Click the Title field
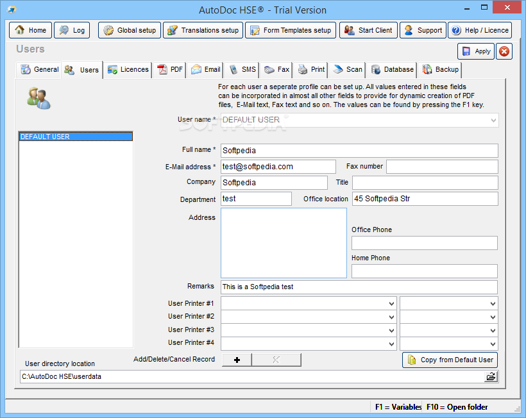 pos(425,183)
